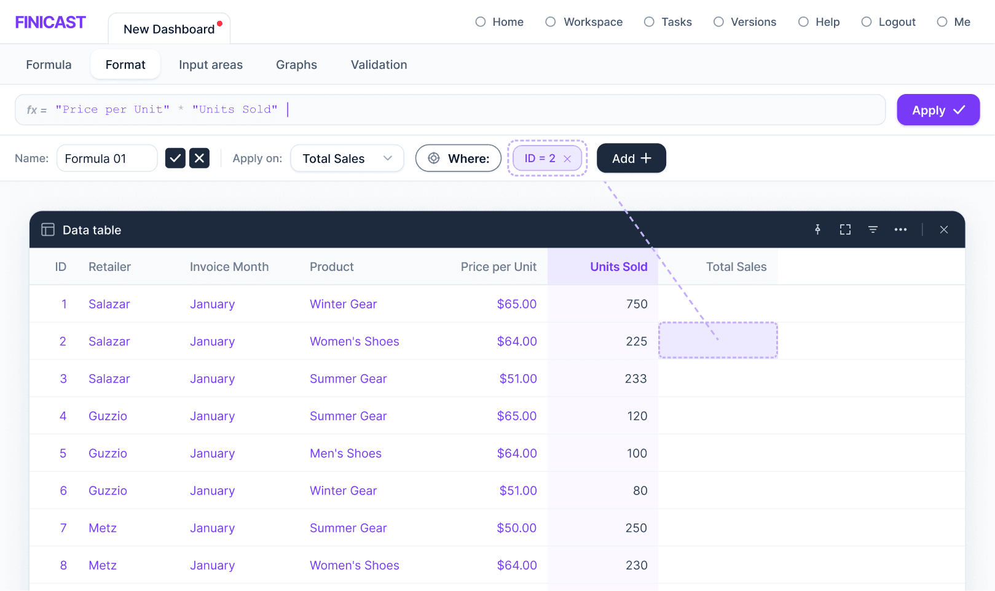Click Summer Gear in row 3

pos(348,379)
